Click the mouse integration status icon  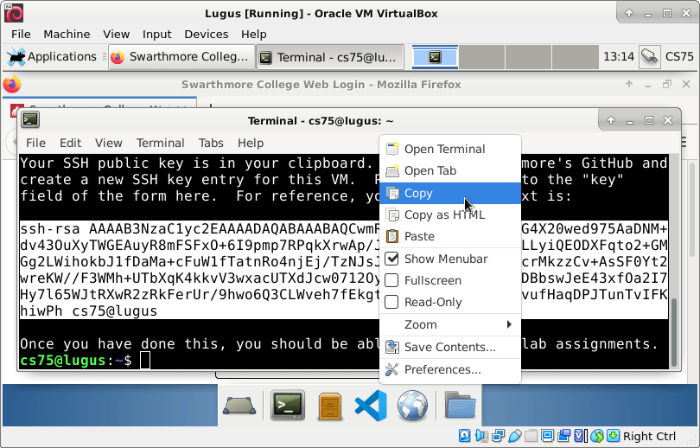coord(597,436)
